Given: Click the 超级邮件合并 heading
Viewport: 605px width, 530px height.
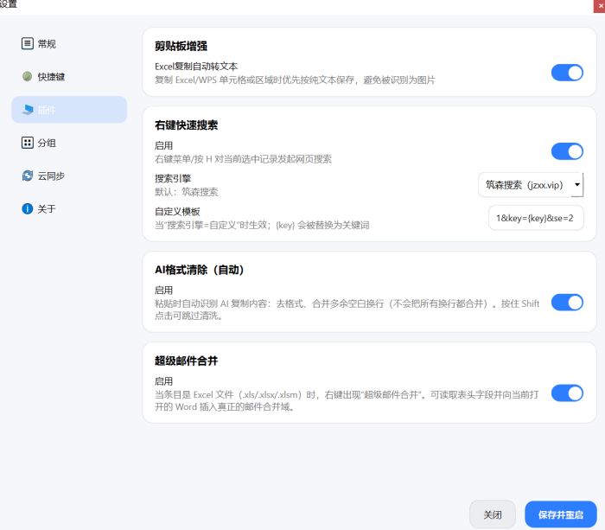Looking at the screenshot, I should (186, 361).
